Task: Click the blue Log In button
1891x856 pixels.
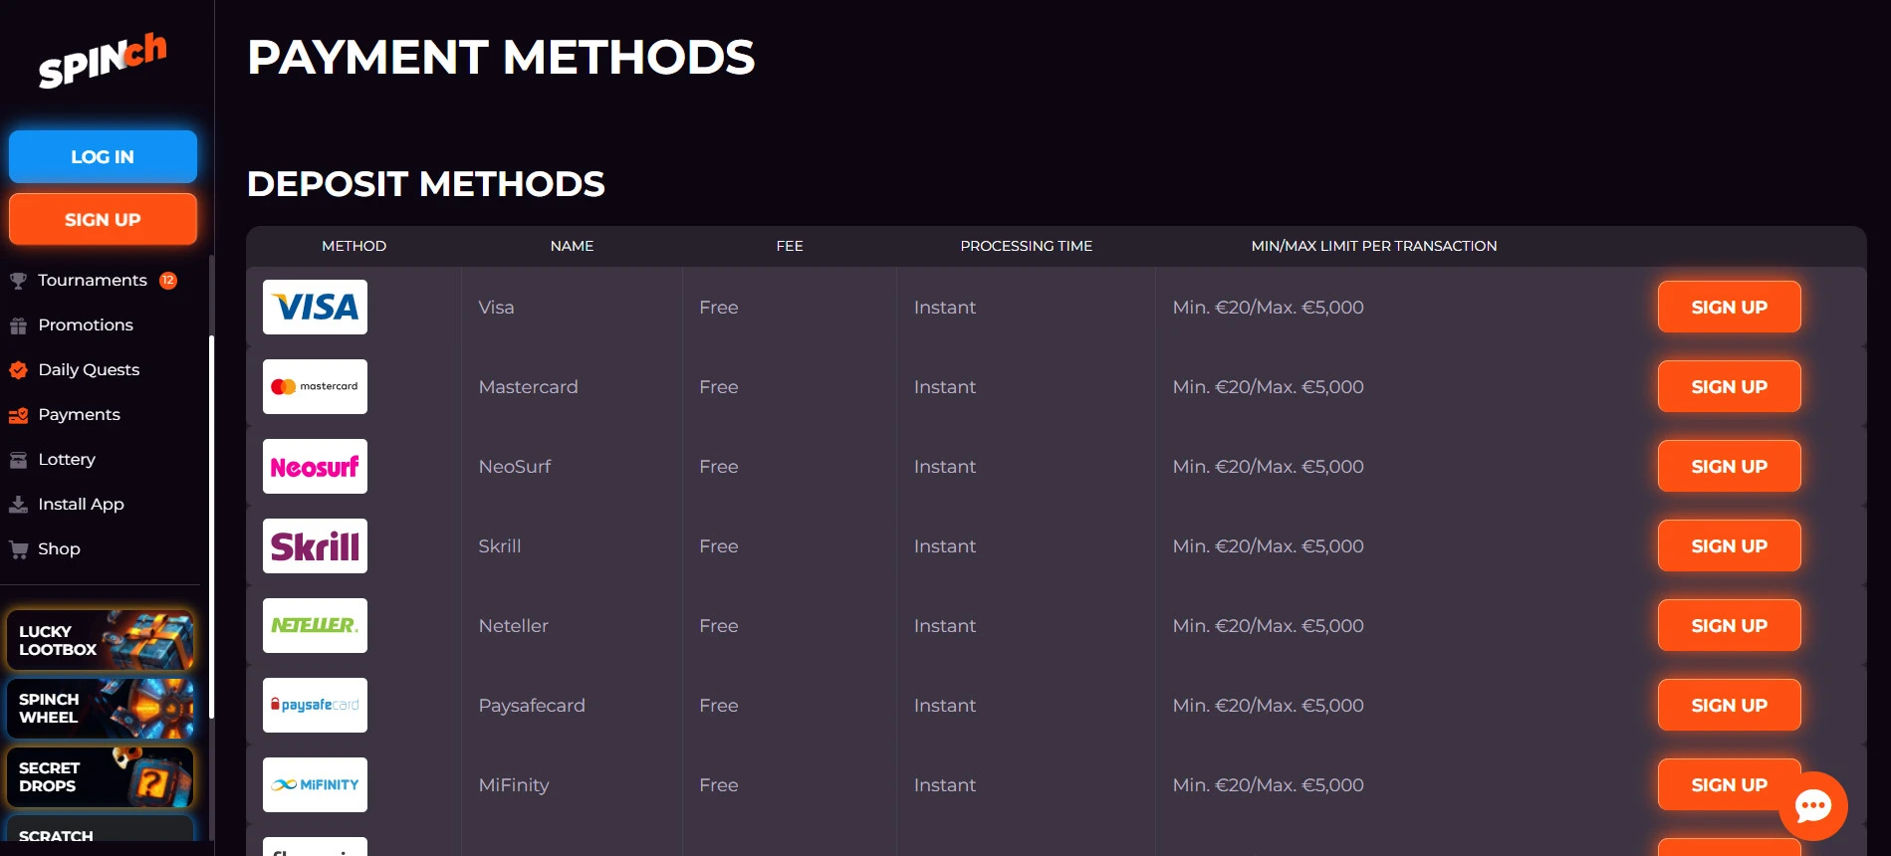Action: [103, 156]
